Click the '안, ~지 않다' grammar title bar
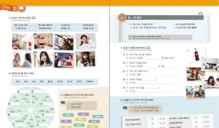Screen dimensions: 219x128 (x=161, y=18)
